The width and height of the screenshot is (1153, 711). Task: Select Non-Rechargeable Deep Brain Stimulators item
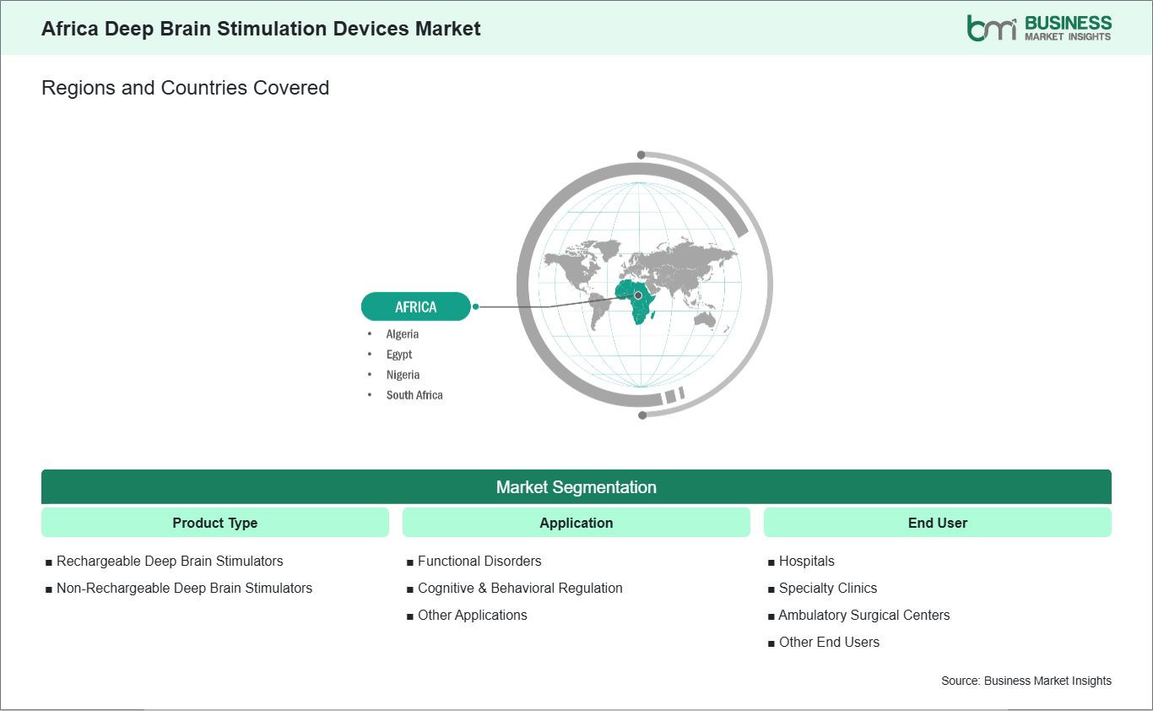179,588
